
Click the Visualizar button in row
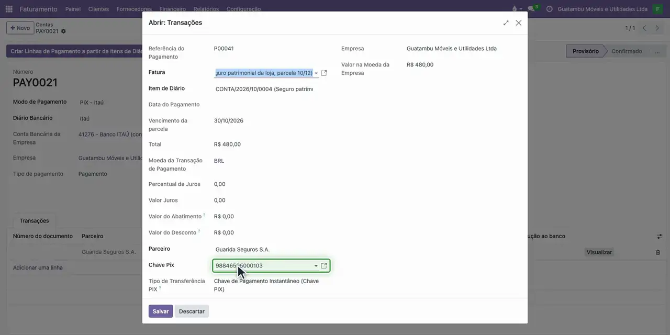[599, 252]
